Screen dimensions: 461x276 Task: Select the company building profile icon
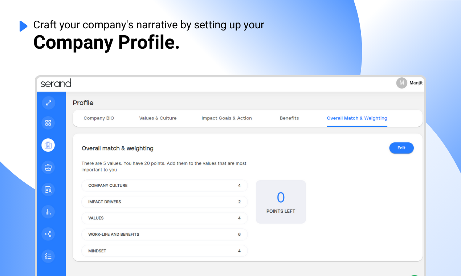click(48, 145)
